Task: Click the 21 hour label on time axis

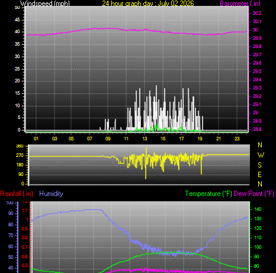Action: (x=219, y=139)
